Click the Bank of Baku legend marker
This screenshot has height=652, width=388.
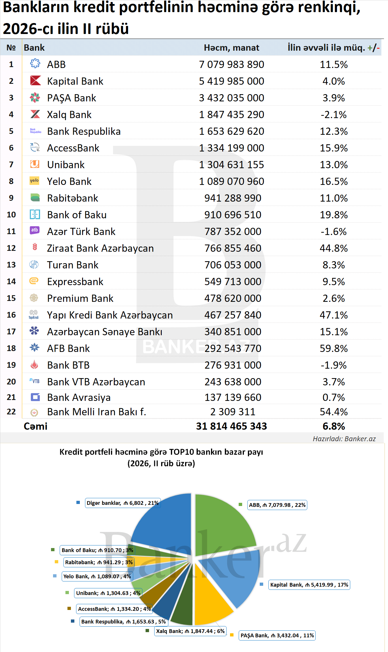[53, 549]
